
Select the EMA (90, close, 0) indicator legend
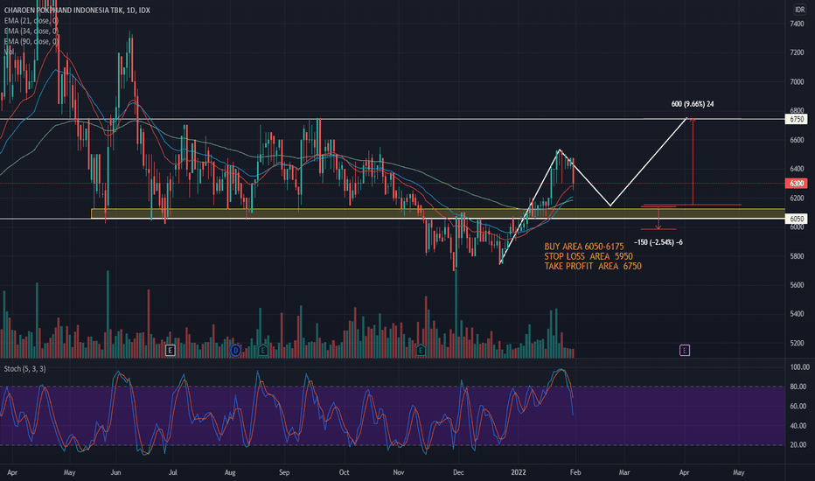[31, 42]
